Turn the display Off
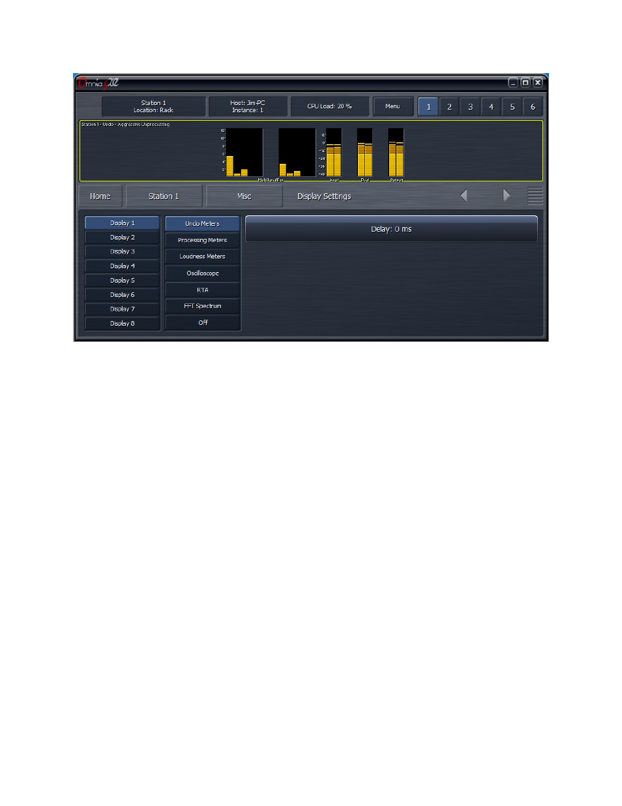 click(x=203, y=323)
